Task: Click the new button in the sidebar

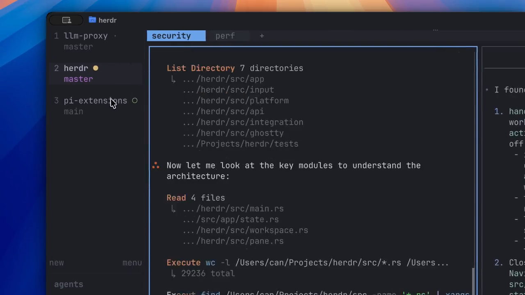Action: (57, 263)
